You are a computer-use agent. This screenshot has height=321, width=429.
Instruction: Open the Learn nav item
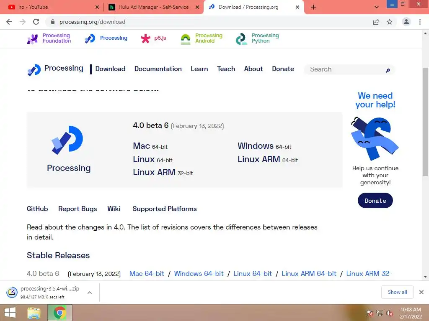click(x=199, y=69)
